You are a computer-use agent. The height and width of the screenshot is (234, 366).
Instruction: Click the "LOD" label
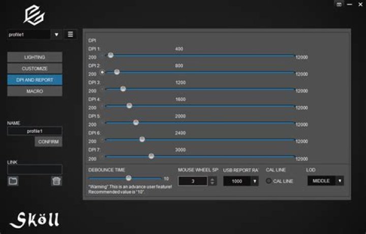point(311,170)
